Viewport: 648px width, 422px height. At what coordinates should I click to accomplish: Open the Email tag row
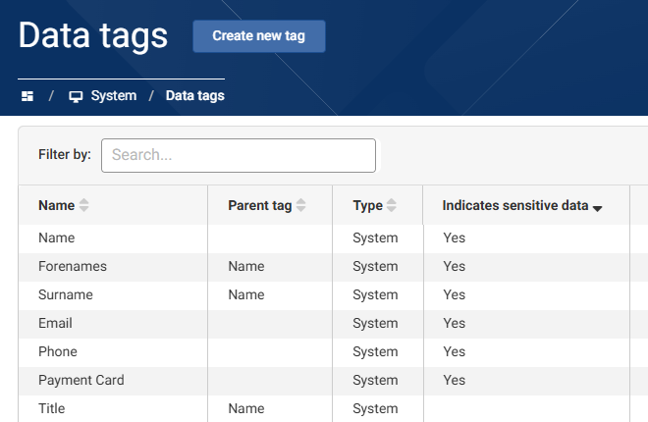pos(55,323)
